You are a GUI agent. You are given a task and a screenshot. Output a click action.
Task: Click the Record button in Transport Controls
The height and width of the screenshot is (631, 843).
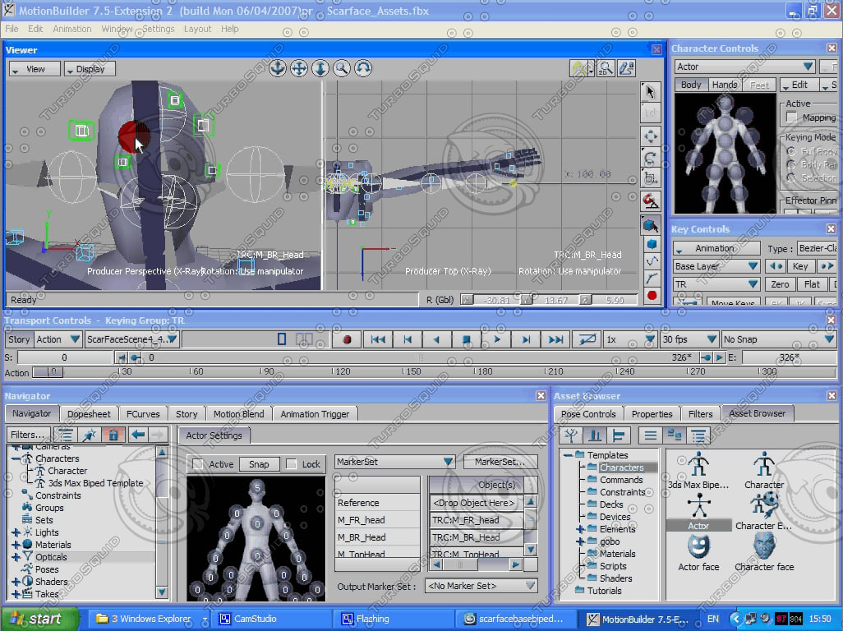click(348, 339)
